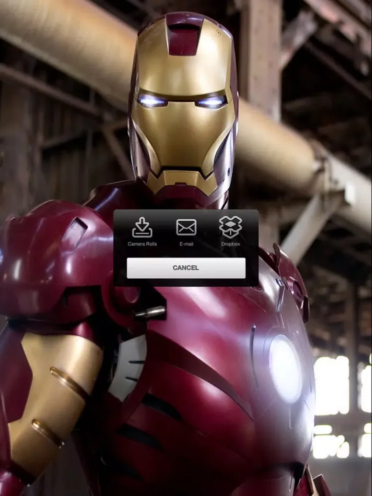Share wallpaper using E-mail envelope icon
The image size is (372, 496).
pyautogui.click(x=186, y=227)
